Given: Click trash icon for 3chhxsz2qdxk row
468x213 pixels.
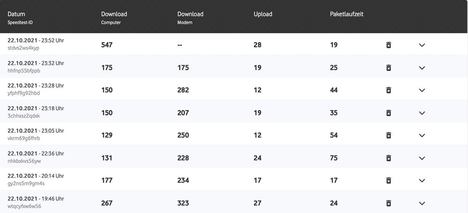Looking at the screenshot, I should tap(388, 113).
